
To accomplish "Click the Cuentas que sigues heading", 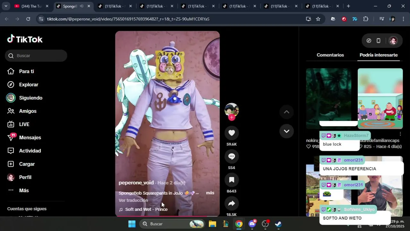I will pos(27,209).
